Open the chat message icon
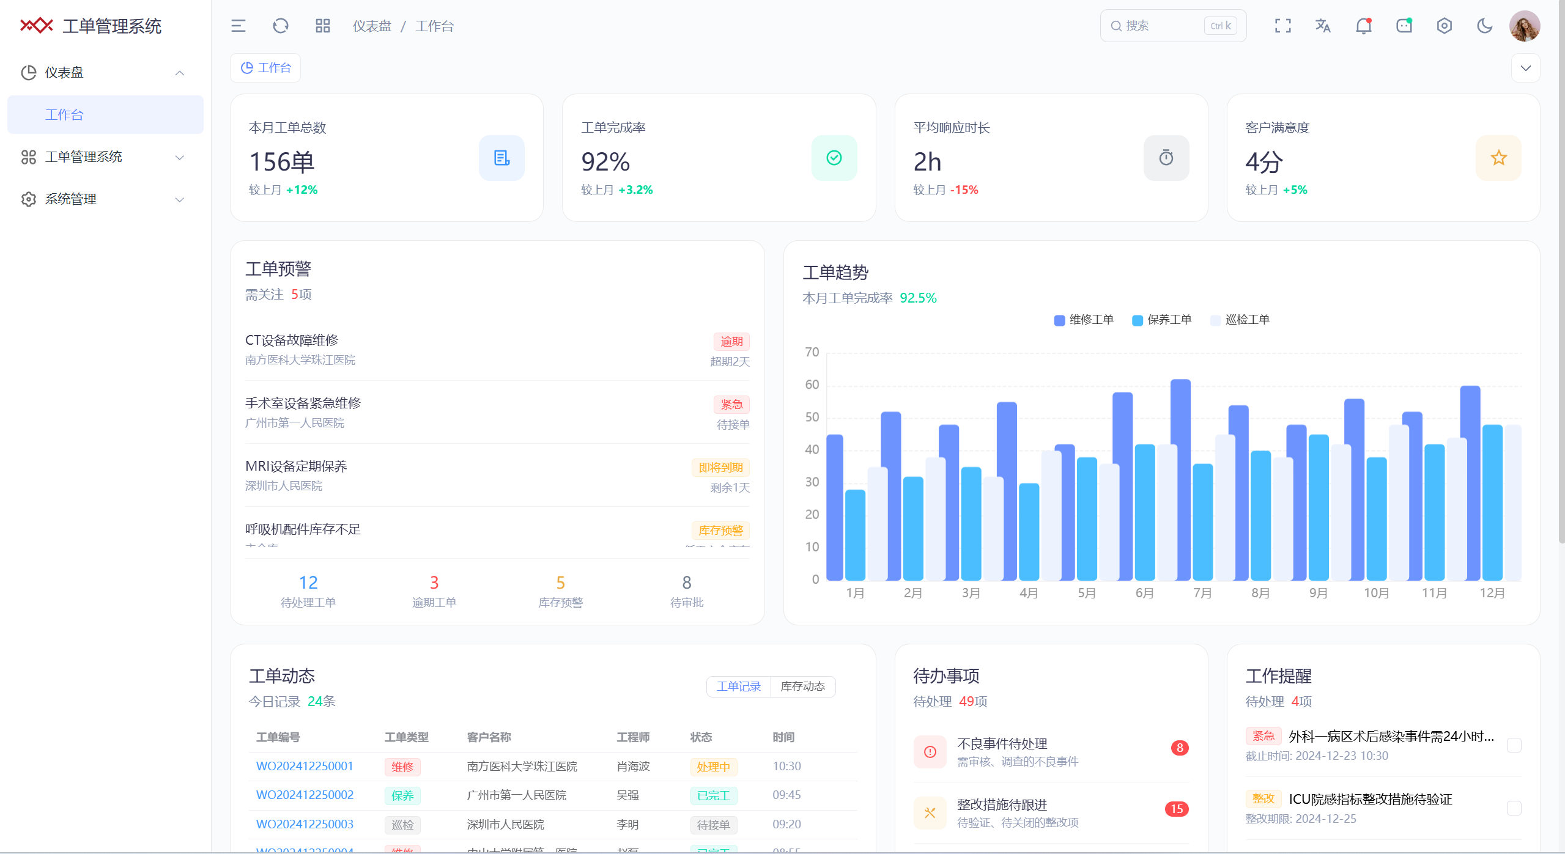Image resolution: width=1565 pixels, height=854 pixels. [x=1404, y=26]
